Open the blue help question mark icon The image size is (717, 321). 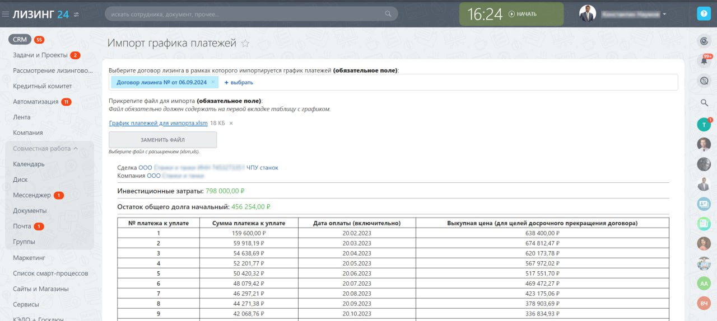click(704, 14)
